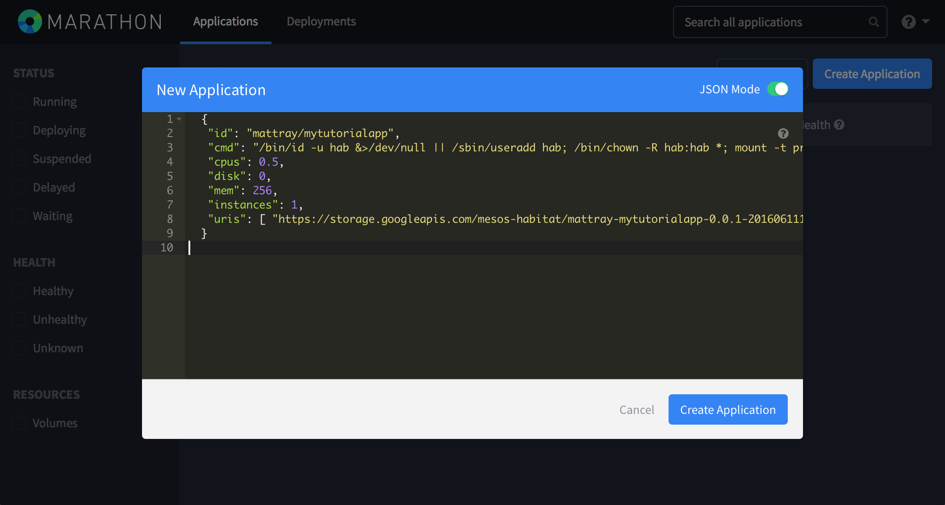The height and width of the screenshot is (505, 945).
Task: Click the Health help question mark icon
Action: pyautogui.click(x=840, y=125)
